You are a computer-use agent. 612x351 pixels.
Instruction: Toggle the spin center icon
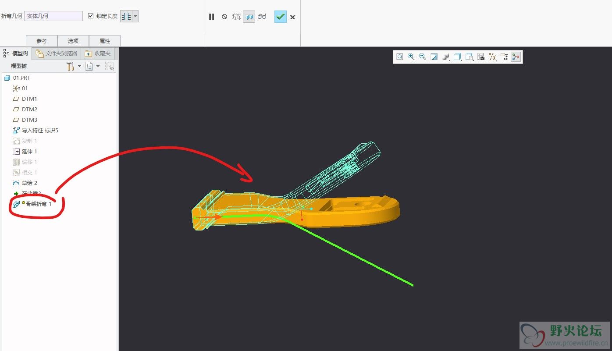[x=516, y=57]
